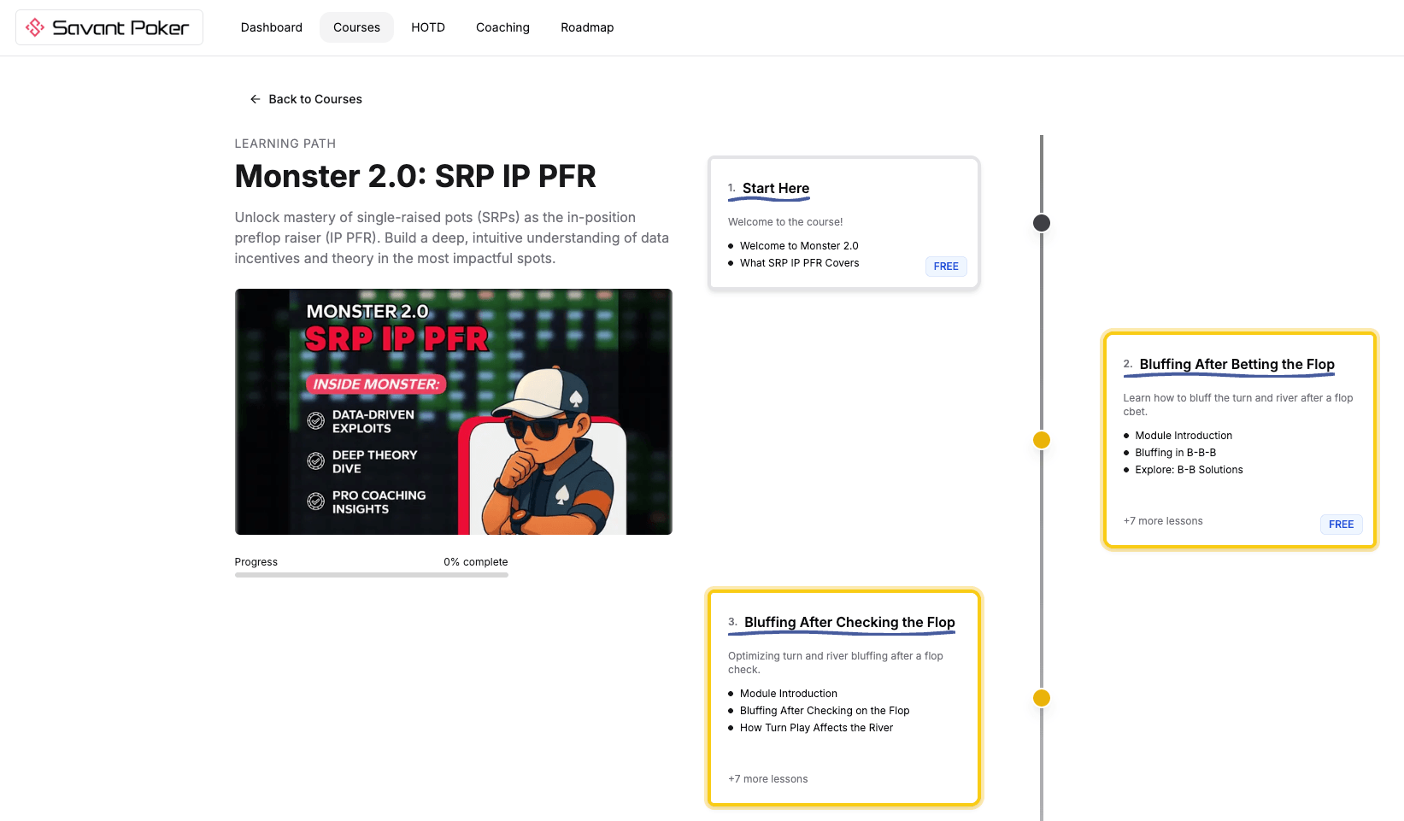Open the Coaching tab
Image resolution: width=1404 pixels, height=821 pixels.
point(502,27)
